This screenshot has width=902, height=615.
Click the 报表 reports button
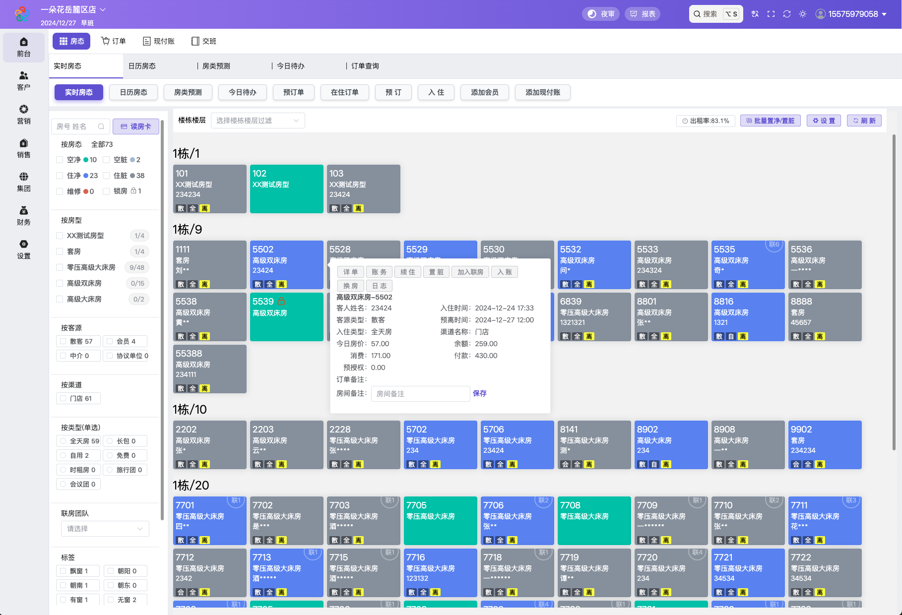point(643,14)
